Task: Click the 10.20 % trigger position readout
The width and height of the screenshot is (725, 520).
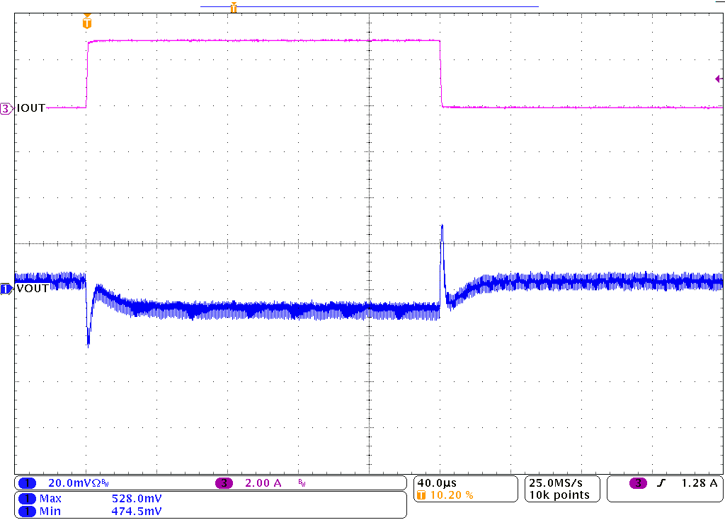Action: 451,495
